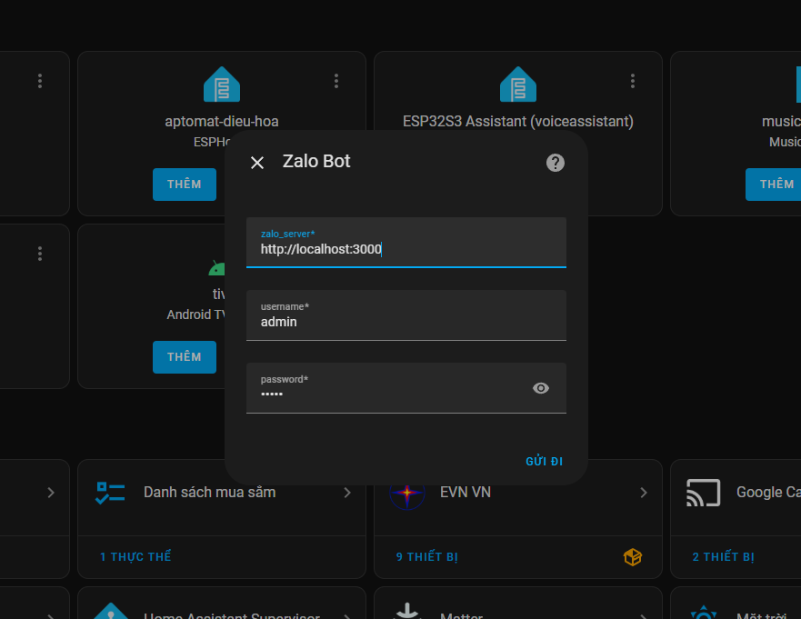Click the username field containing admin

click(x=406, y=315)
